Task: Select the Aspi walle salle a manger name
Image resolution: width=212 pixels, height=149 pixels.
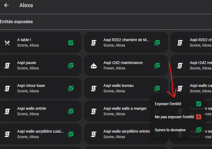Action: pyautogui.click(x=125, y=108)
